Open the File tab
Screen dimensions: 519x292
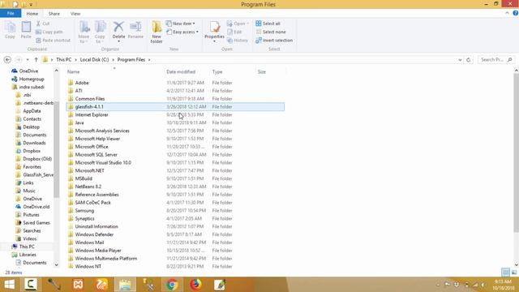[11, 14]
